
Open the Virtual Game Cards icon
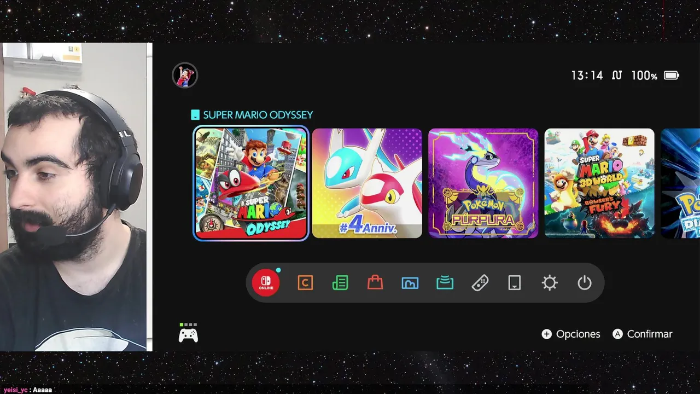point(515,283)
